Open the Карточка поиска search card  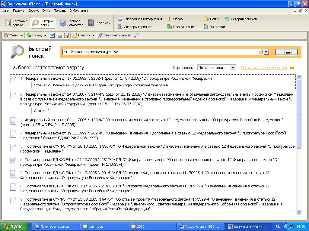coord(16,23)
